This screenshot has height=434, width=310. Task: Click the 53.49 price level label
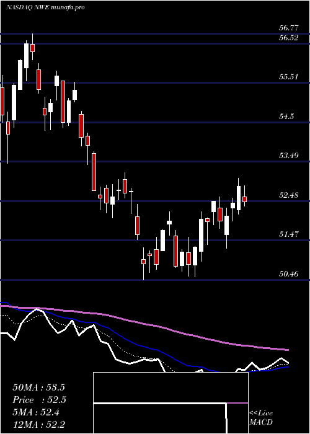[289, 156]
